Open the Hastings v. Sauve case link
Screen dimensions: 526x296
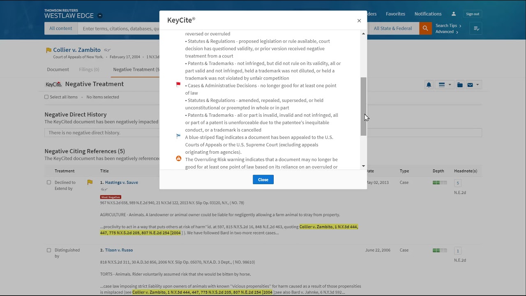pyautogui.click(x=121, y=183)
